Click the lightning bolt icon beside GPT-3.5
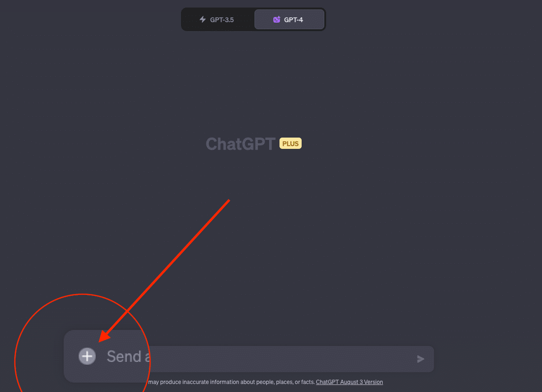542x392 pixels. click(203, 19)
